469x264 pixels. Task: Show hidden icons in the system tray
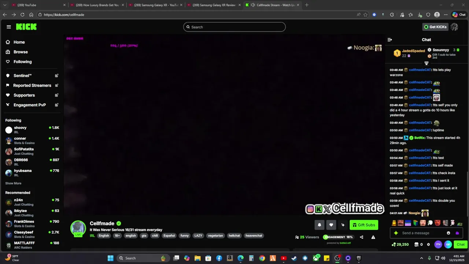pyautogui.click(x=421, y=258)
